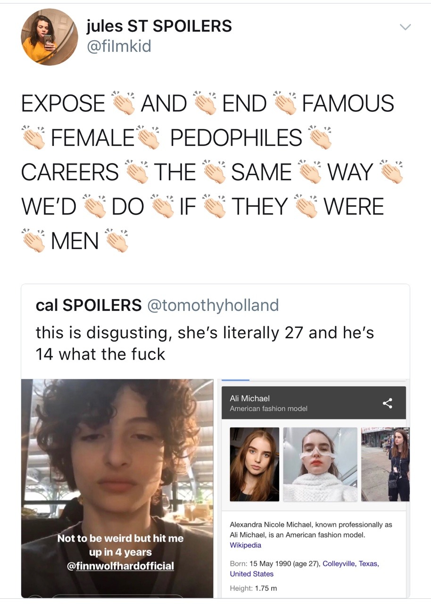Image resolution: width=431 pixels, height=604 pixels.
Task: Follow the Wikipedia link
Action: click(245, 545)
